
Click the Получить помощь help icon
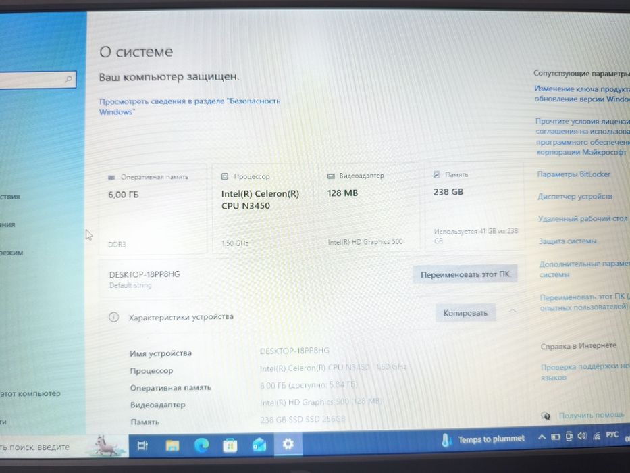(546, 416)
